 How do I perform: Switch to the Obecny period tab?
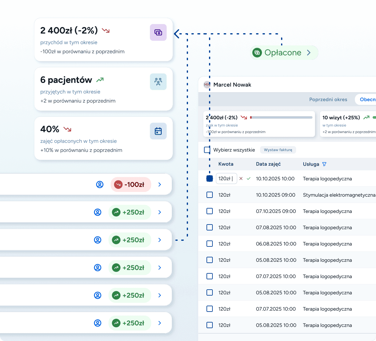pos(367,100)
